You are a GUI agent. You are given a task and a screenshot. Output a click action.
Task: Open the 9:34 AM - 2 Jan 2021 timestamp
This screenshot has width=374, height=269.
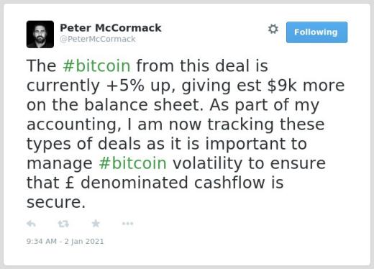pyautogui.click(x=65, y=241)
